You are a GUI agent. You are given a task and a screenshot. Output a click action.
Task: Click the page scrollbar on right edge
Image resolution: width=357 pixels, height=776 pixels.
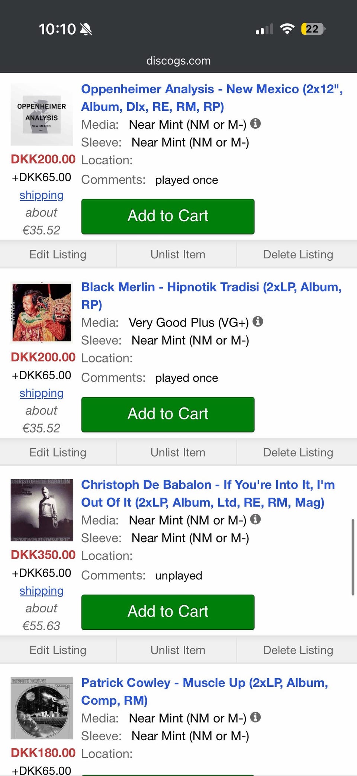click(353, 557)
